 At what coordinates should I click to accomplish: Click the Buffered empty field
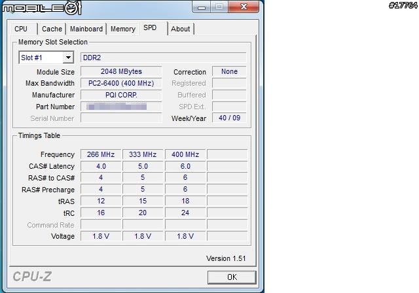point(229,95)
